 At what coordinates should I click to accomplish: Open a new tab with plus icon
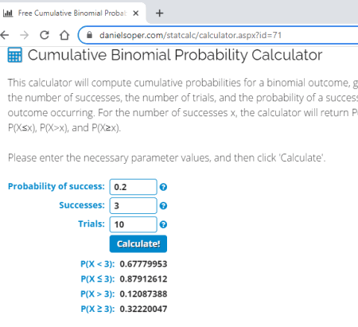tap(159, 13)
